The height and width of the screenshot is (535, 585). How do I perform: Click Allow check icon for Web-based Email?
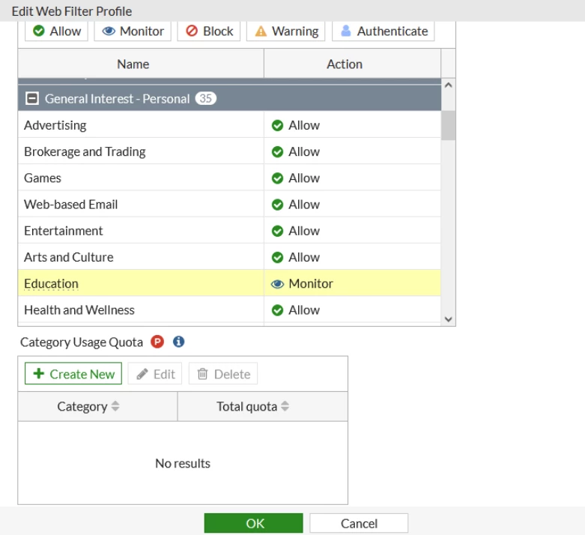click(x=277, y=205)
